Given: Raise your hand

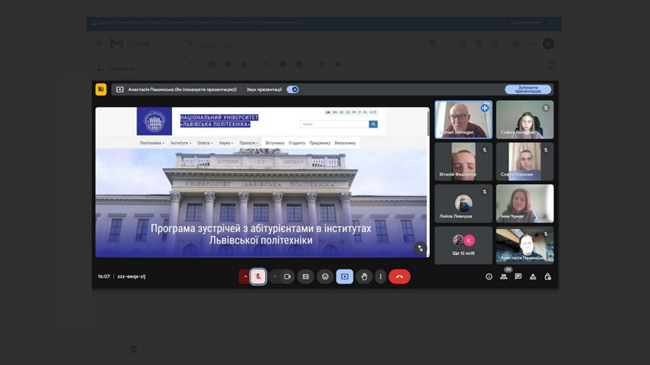Looking at the screenshot, I should (364, 276).
